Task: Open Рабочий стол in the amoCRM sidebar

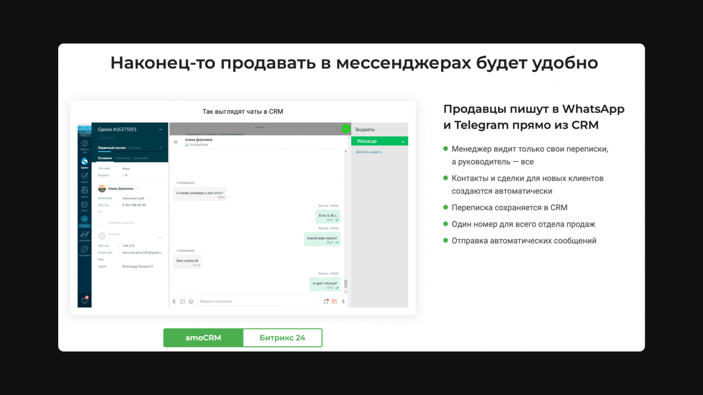Action: [84, 143]
